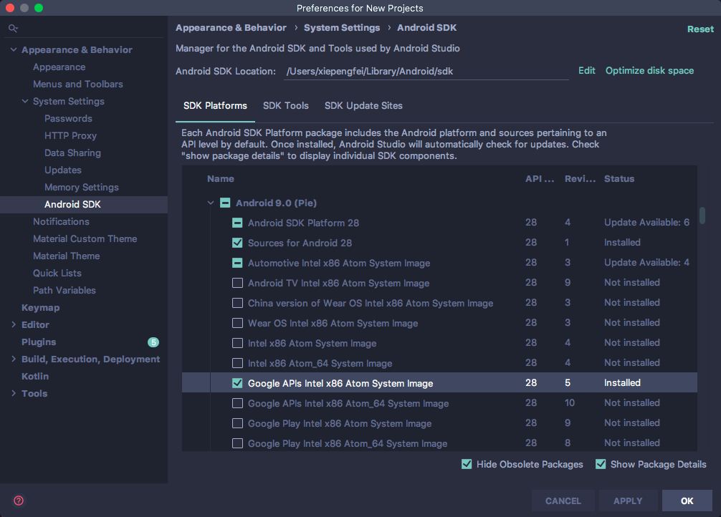Click the package list vertical scrollbar
721x517 pixels.
pos(702,215)
